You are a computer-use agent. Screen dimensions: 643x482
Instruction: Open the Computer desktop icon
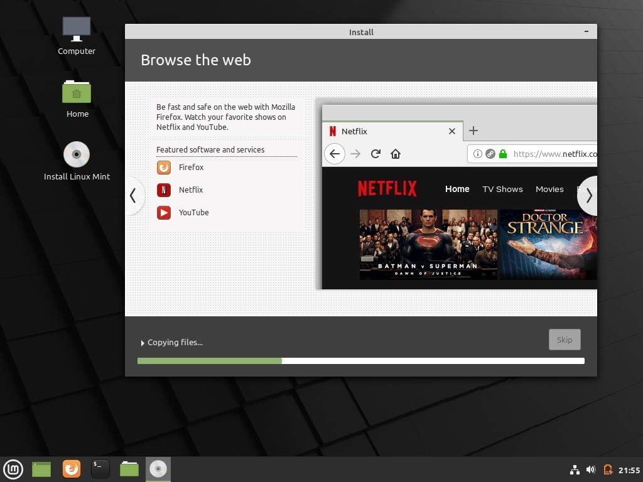(76, 36)
